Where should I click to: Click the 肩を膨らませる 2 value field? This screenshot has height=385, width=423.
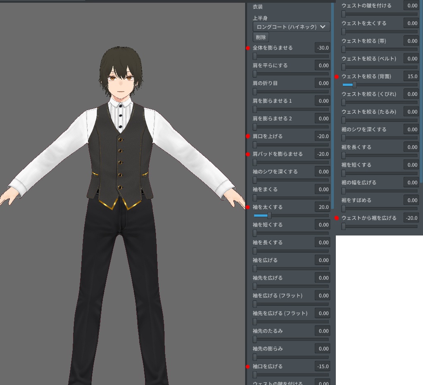tap(322, 118)
